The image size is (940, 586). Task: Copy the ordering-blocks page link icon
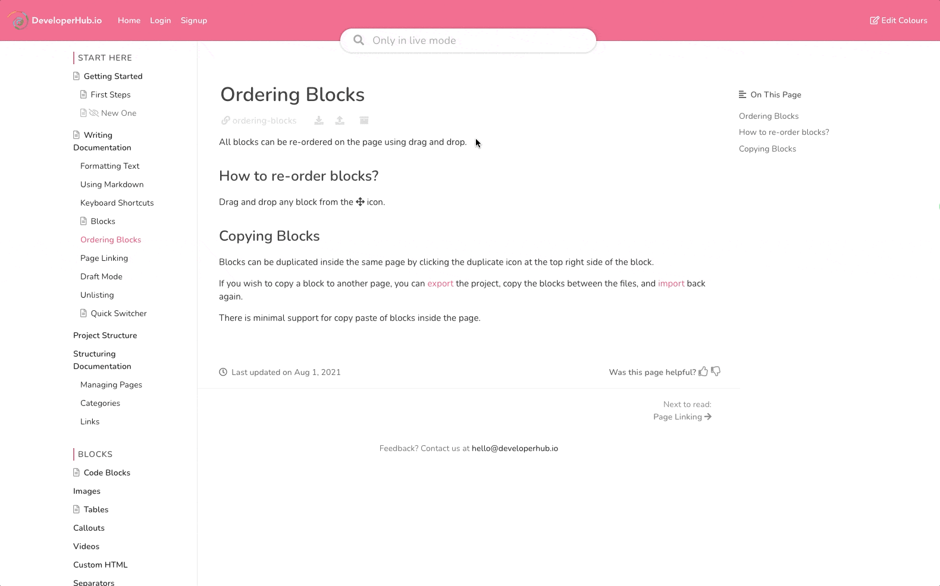(225, 120)
